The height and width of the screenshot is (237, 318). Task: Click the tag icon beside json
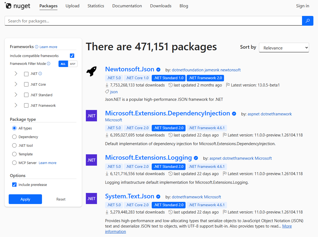click(107, 92)
